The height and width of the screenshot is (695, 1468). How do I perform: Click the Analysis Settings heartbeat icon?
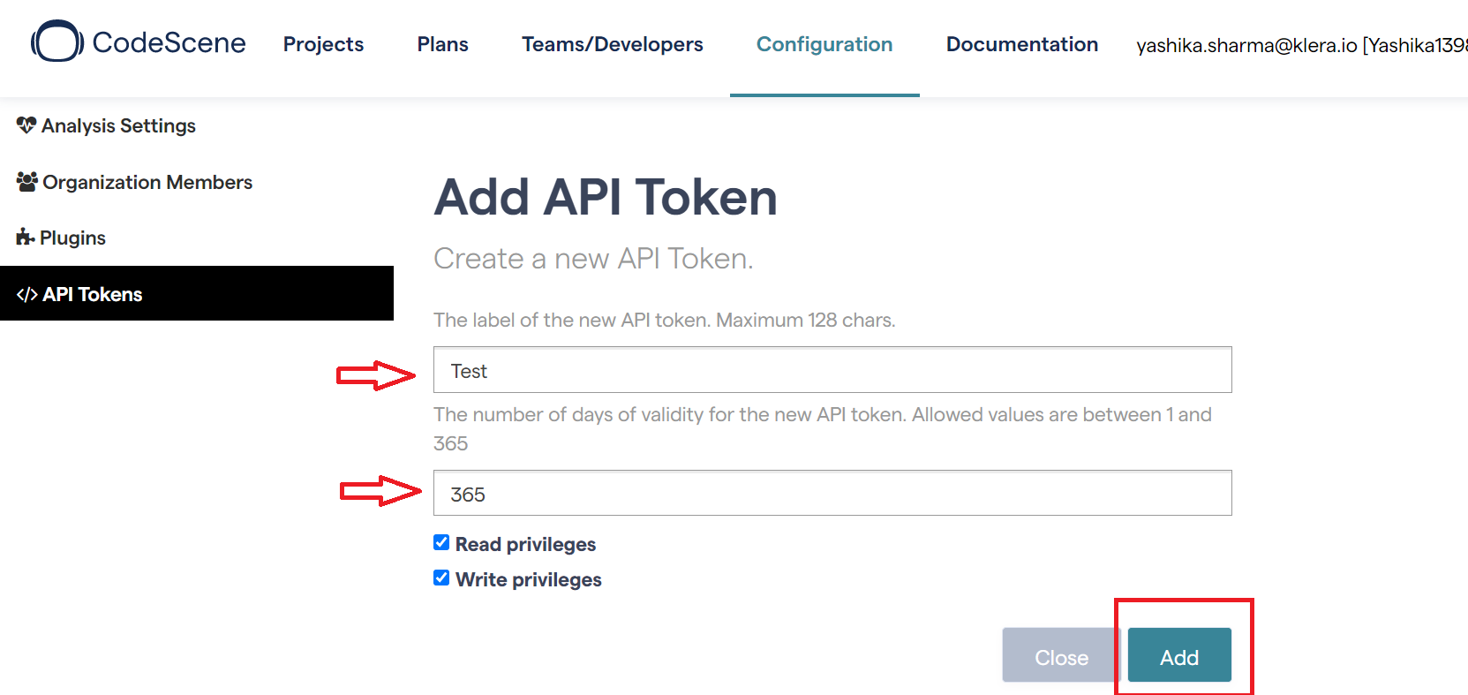pos(26,125)
